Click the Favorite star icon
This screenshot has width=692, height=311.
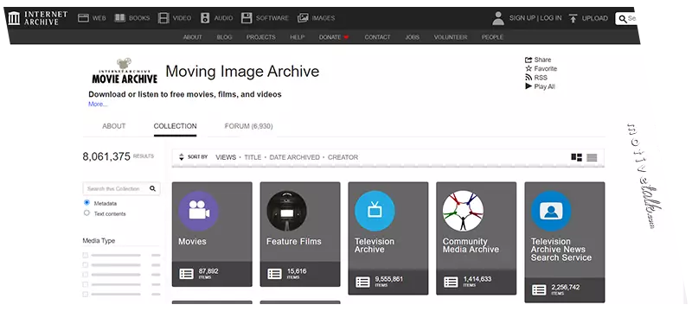529,69
